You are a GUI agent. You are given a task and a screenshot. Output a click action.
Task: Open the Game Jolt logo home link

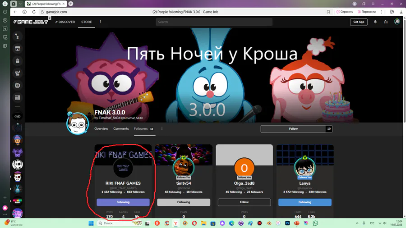(x=31, y=22)
